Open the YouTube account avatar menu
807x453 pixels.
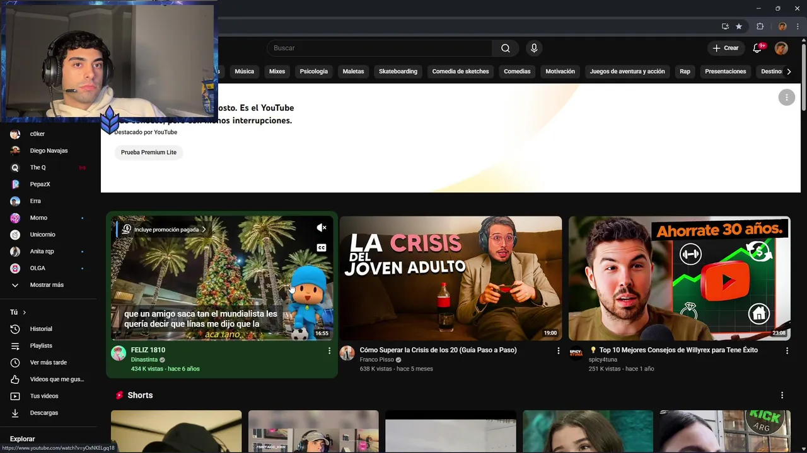tap(781, 48)
